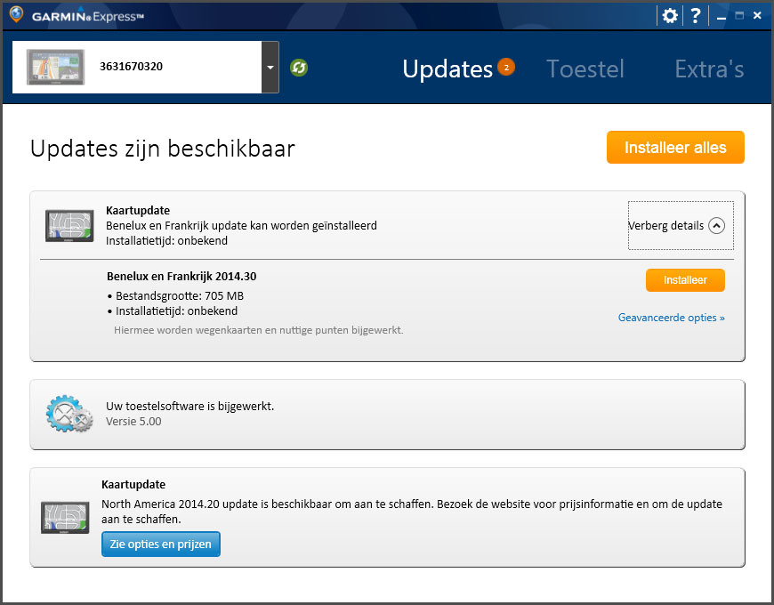
Task: Click the bullet line Installatietijd: onbekend
Action: (x=173, y=311)
